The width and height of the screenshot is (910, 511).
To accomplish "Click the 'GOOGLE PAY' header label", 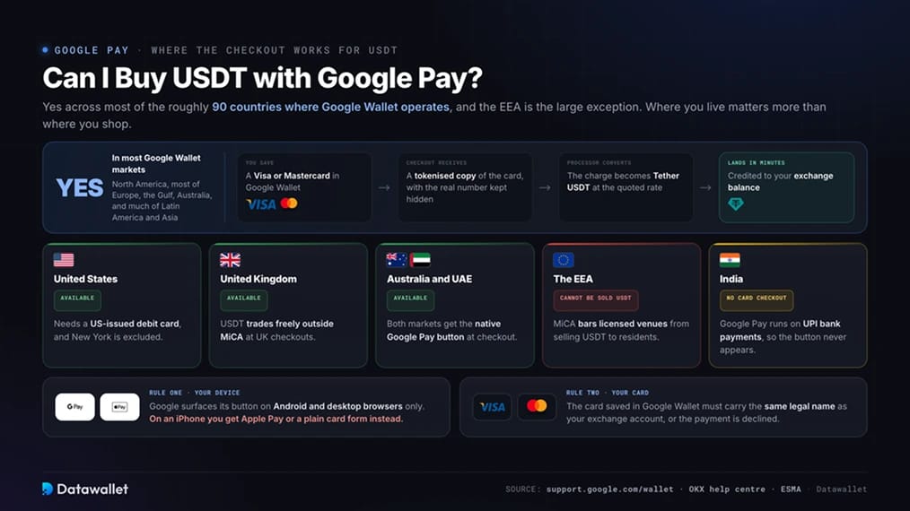I will pyautogui.click(x=92, y=50).
